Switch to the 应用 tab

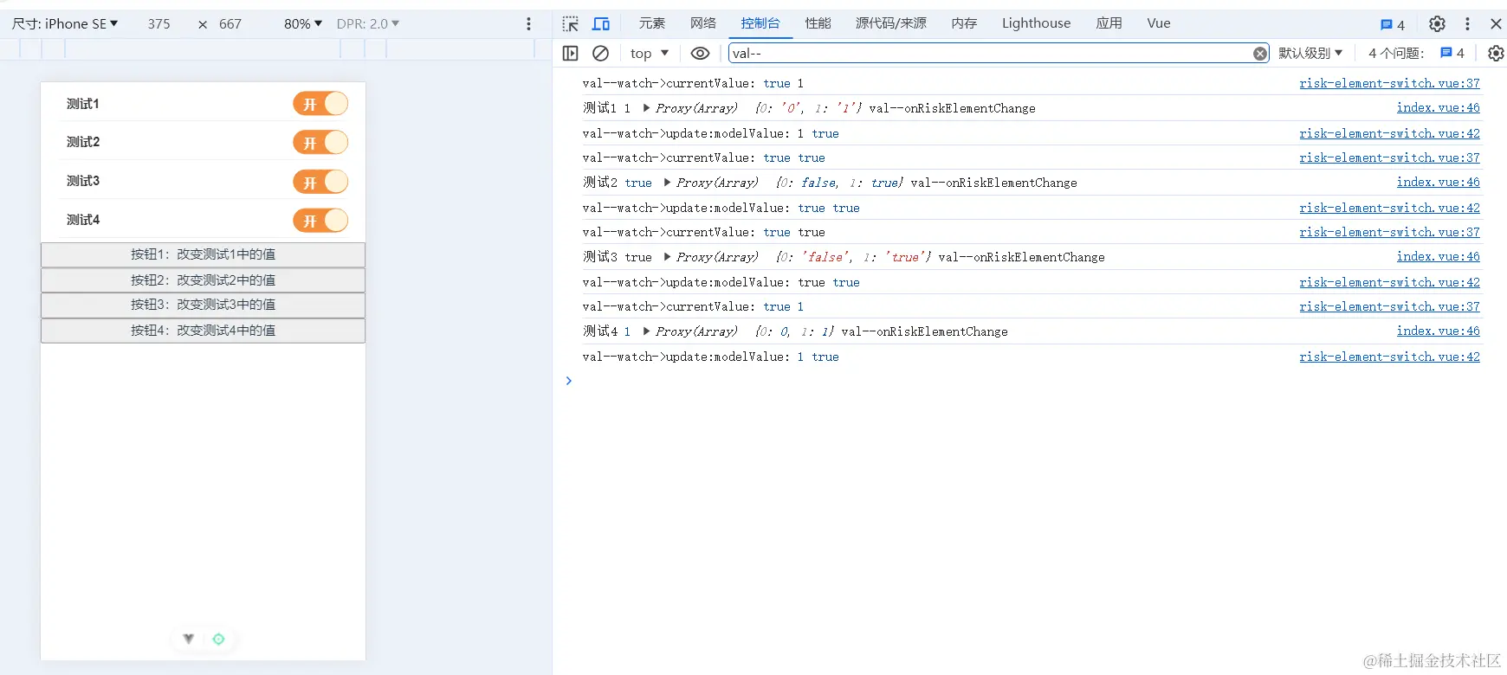(1109, 23)
